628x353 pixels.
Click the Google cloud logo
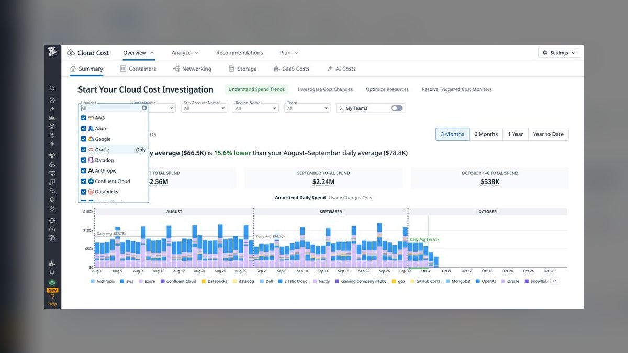point(91,139)
